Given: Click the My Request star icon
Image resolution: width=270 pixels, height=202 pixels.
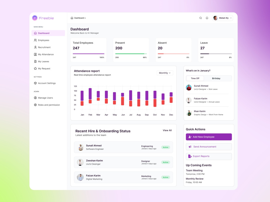Looking at the screenshot, I should pyautogui.click(x=35, y=68).
